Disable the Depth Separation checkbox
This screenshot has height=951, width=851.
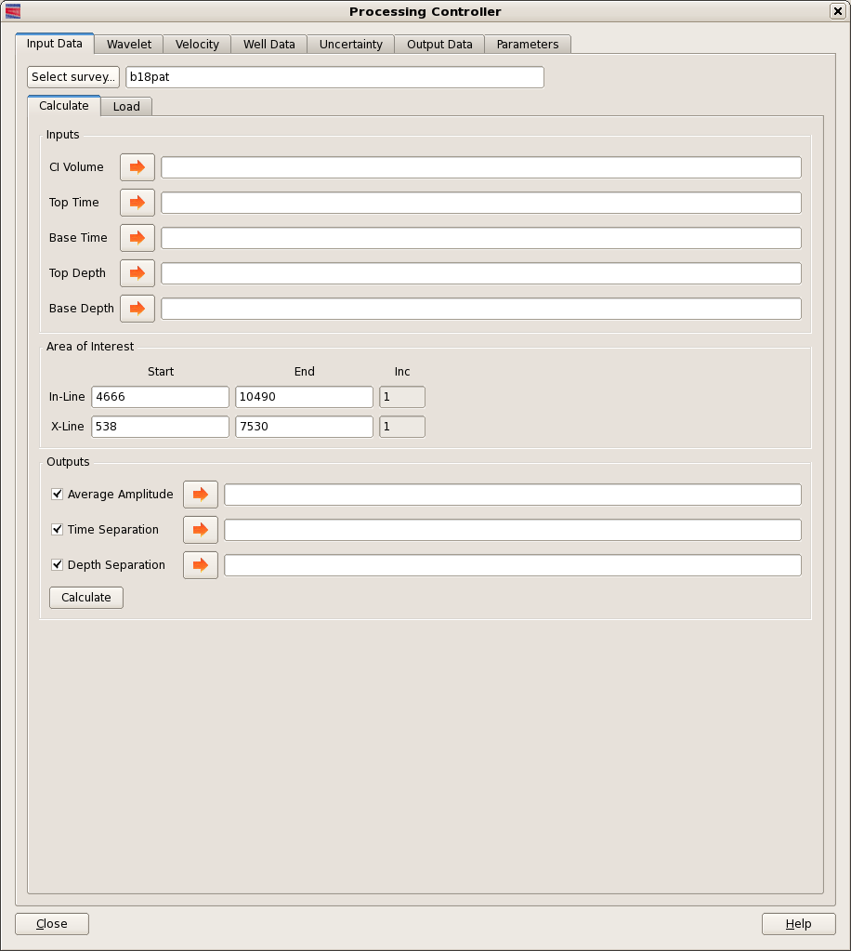pos(57,565)
